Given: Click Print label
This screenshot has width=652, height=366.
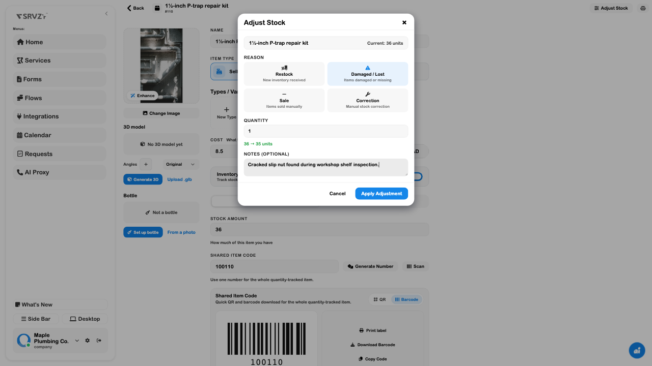Looking at the screenshot, I should 373,330.
